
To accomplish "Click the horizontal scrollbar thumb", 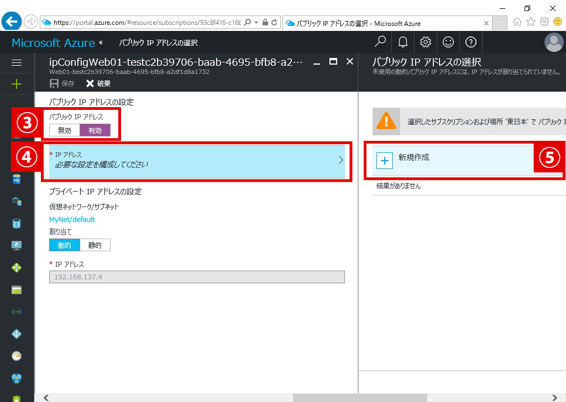I will tap(360, 398).
